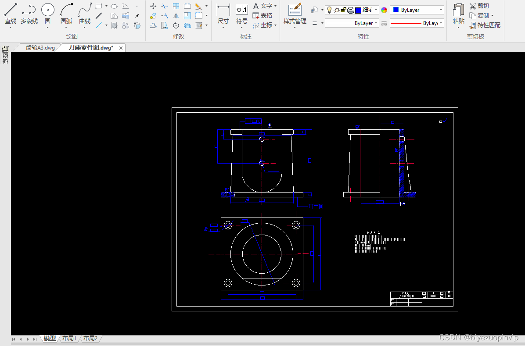Image resolution: width=525 pixels, height=346 pixels.
Task: Click the blue construction line icon
Action: (x=99, y=25)
